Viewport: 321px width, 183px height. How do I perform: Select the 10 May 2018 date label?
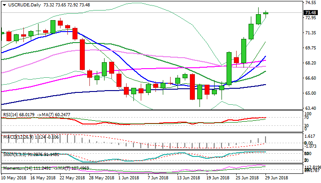(15, 177)
